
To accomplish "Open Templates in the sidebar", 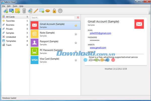I will coord(15,41).
